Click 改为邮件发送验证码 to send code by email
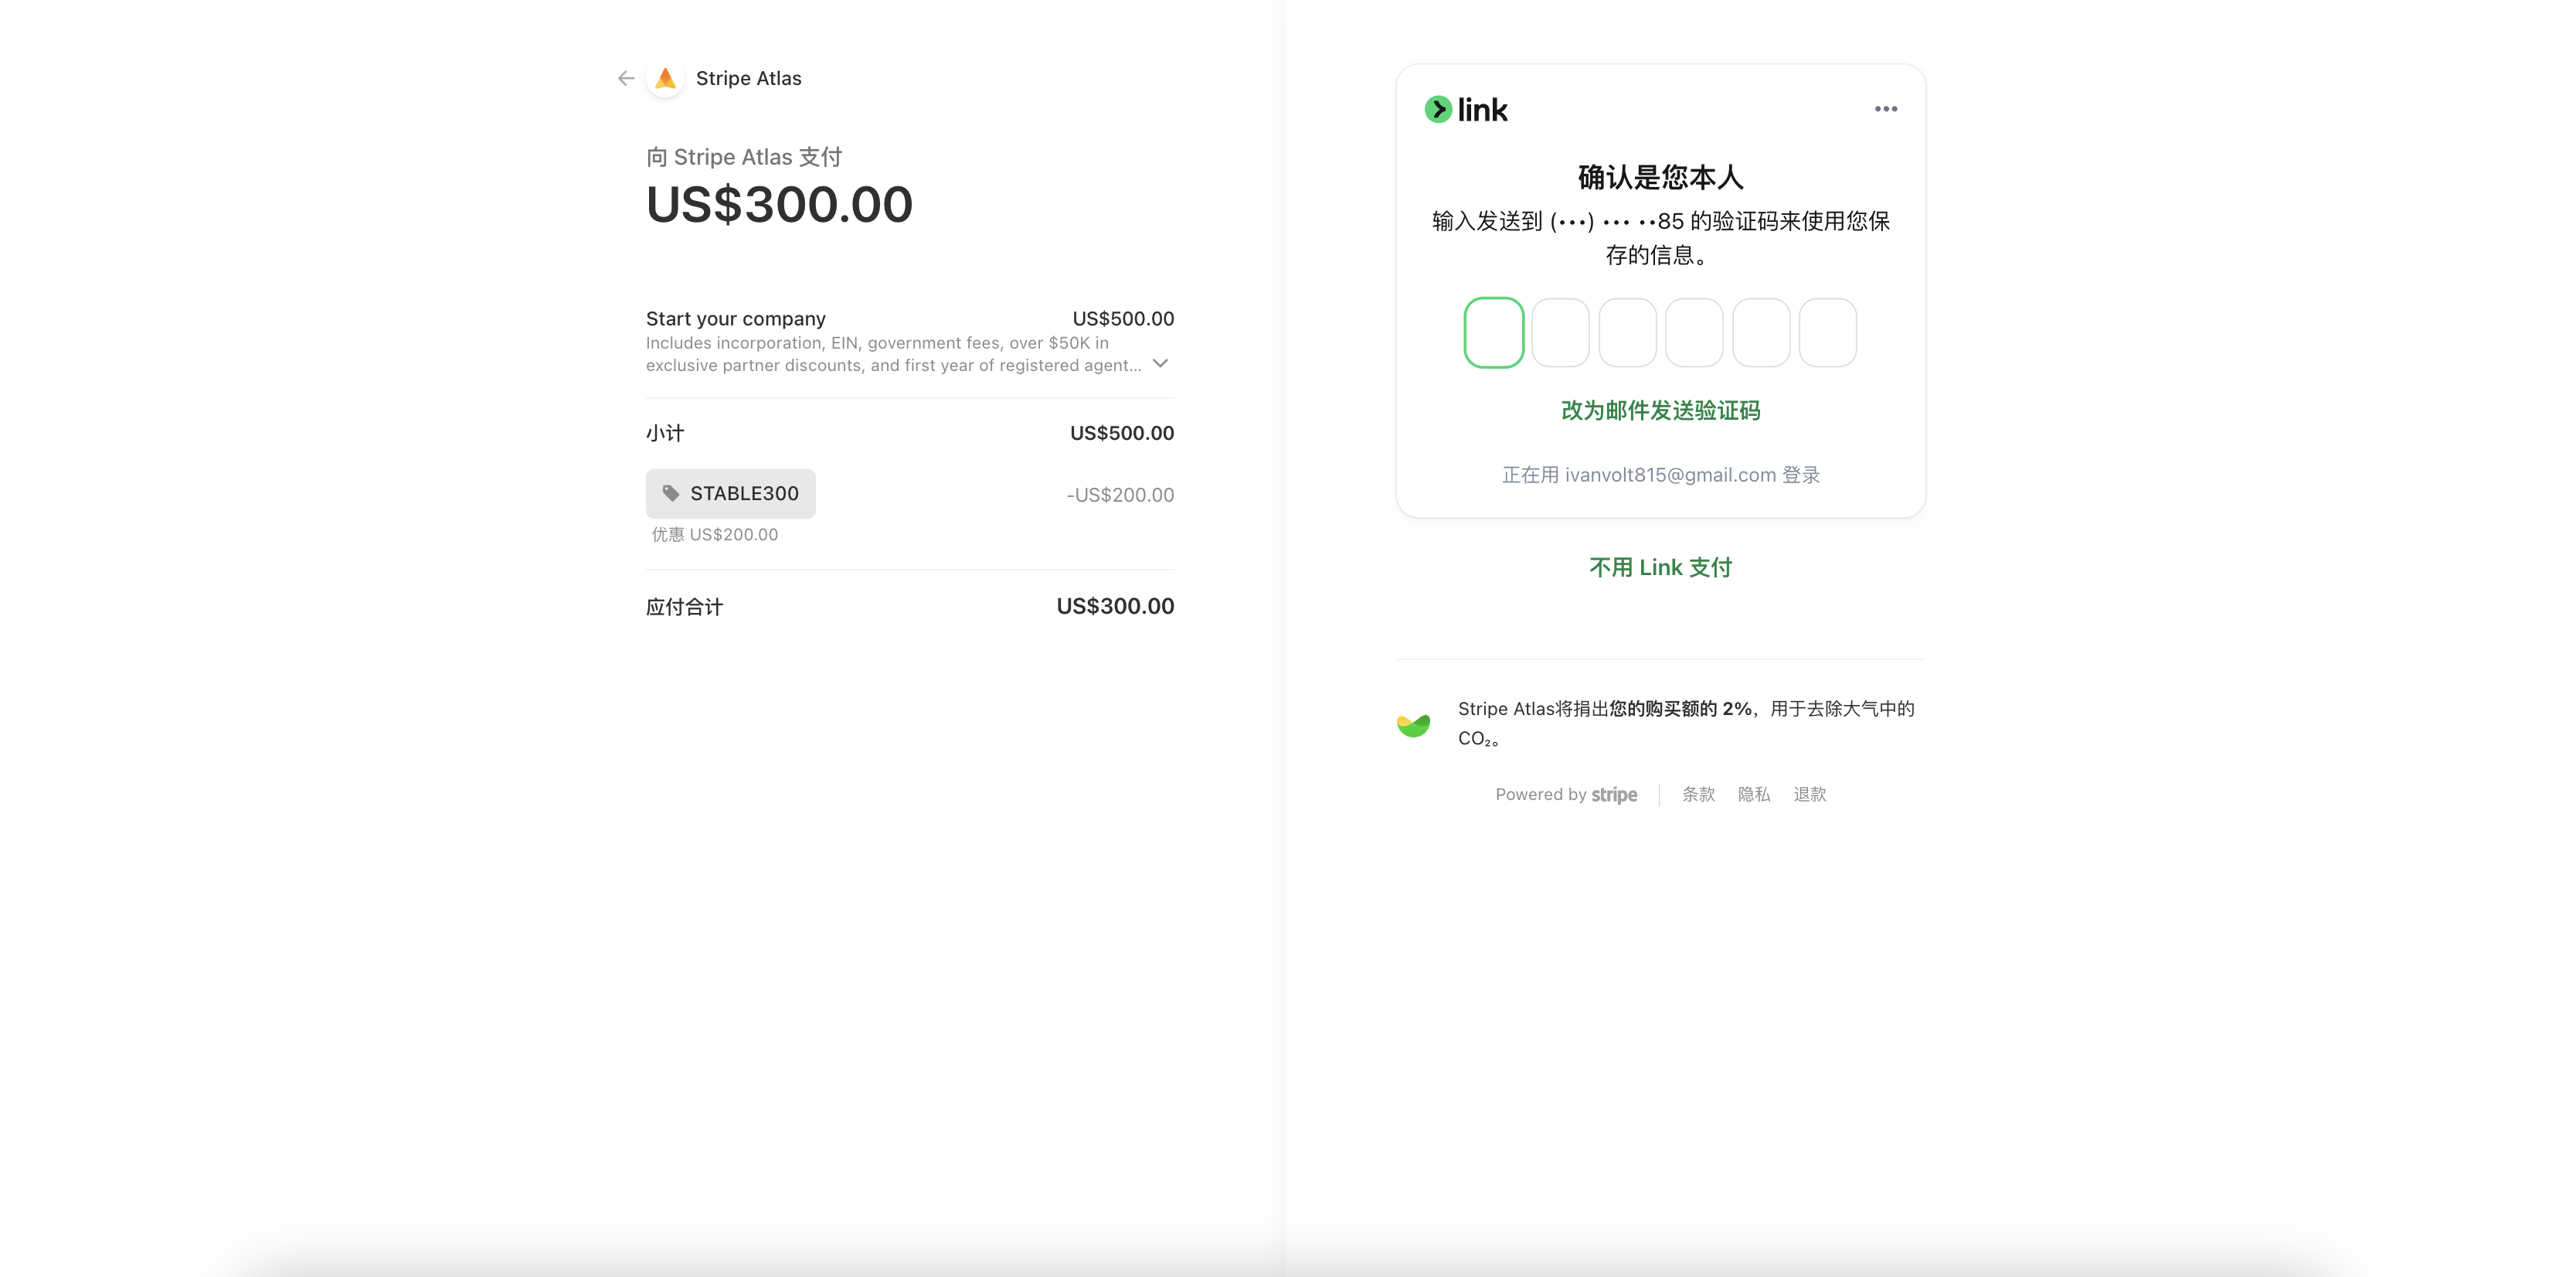This screenshot has height=1277, width=2576. (x=1660, y=410)
